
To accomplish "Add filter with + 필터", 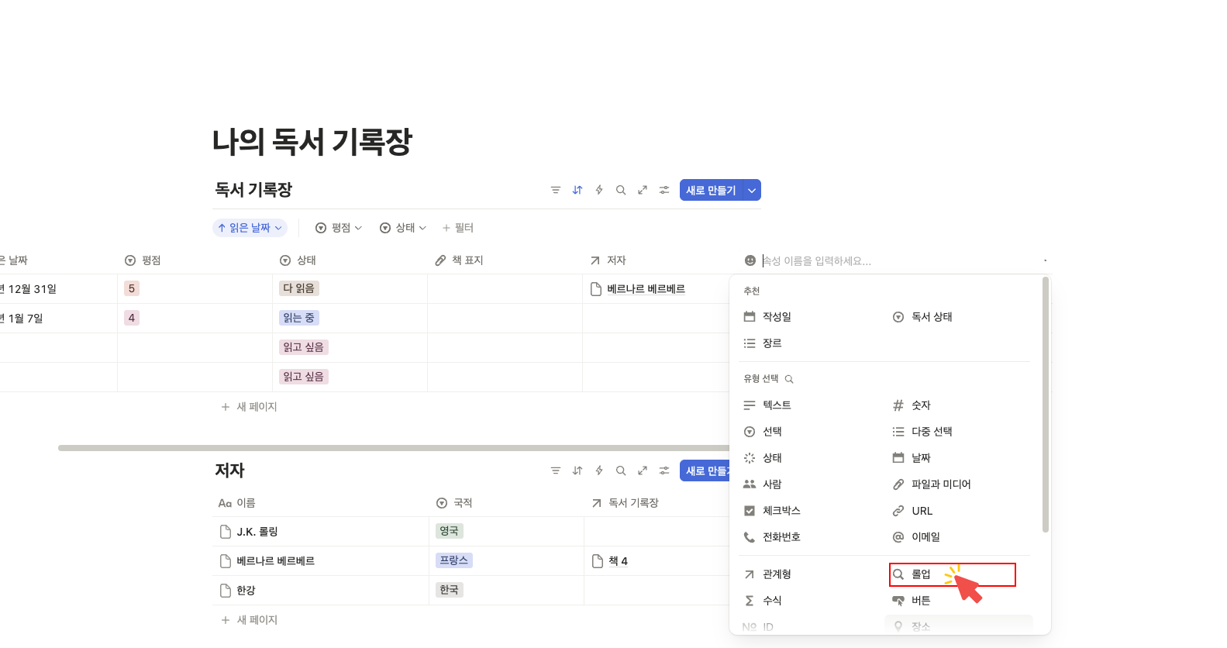I will 457,228.
